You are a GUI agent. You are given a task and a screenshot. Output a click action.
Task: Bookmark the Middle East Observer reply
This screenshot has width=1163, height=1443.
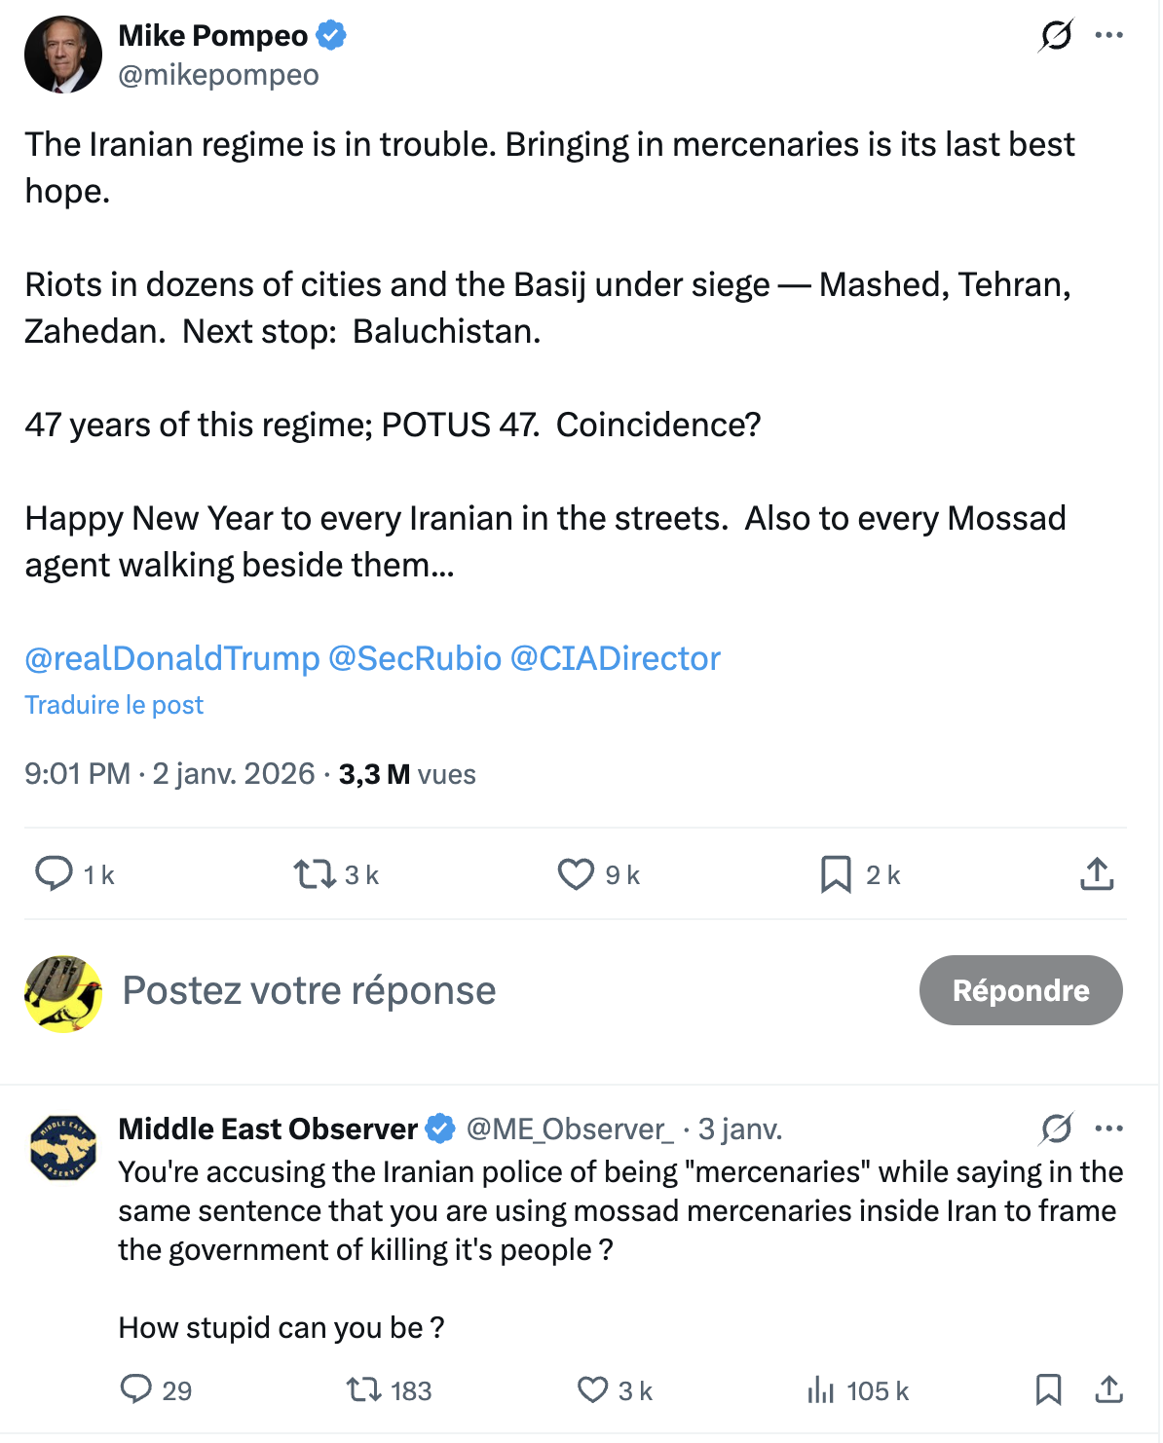coord(1048,1389)
